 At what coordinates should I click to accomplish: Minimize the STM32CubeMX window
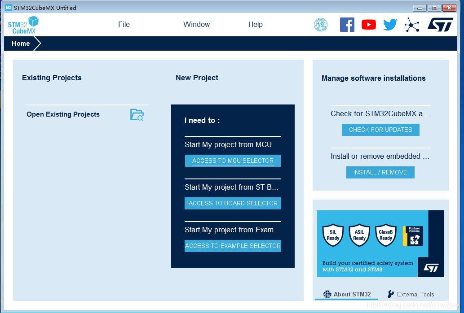[420, 8]
